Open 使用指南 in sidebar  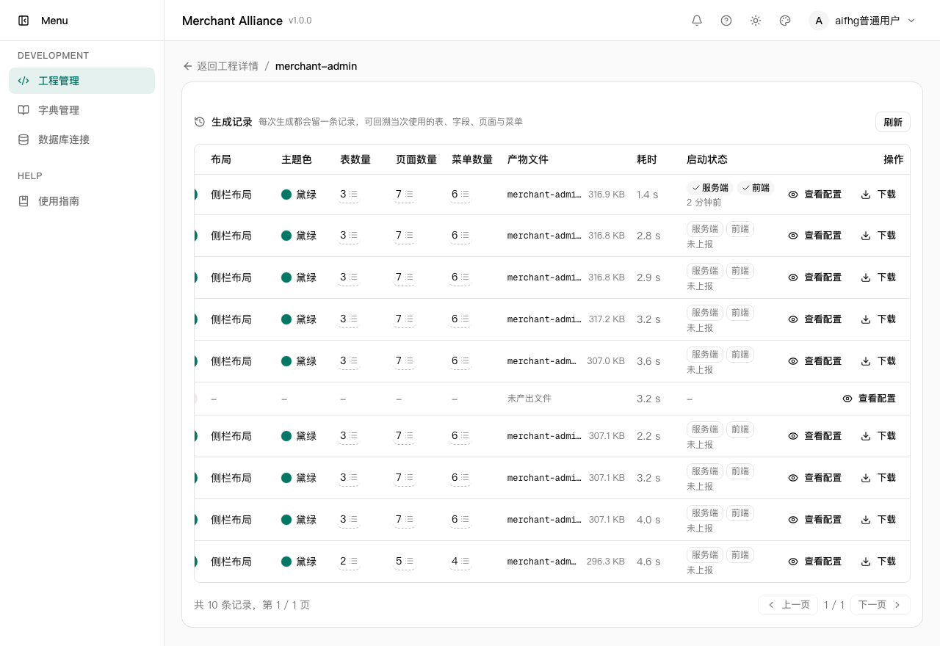point(82,201)
